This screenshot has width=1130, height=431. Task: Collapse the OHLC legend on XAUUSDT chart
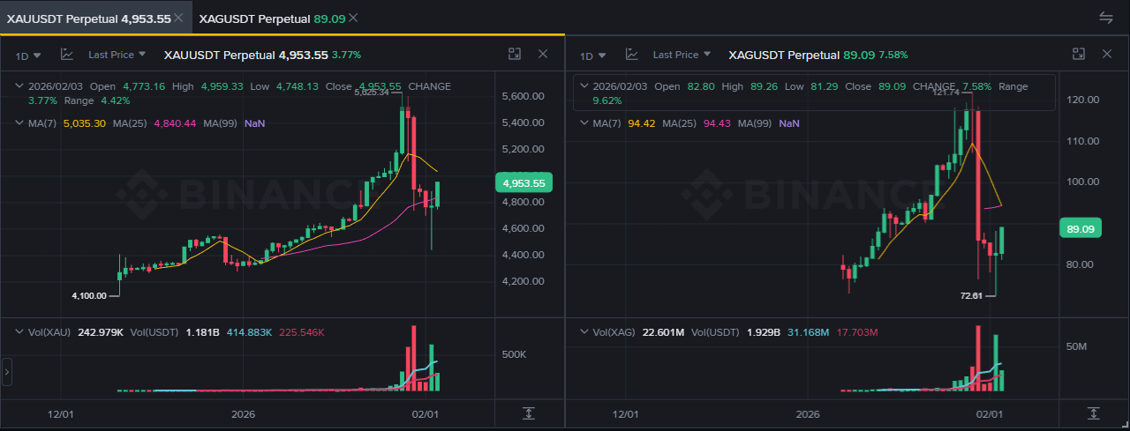pos(19,86)
